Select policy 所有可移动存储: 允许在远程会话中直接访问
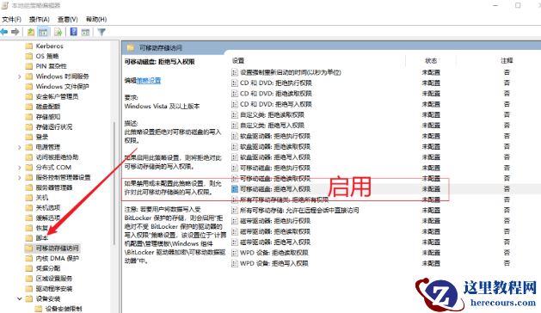The image size is (541, 313). (x=299, y=210)
